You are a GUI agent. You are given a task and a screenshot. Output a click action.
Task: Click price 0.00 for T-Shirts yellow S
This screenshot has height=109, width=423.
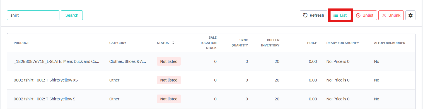click(313, 99)
